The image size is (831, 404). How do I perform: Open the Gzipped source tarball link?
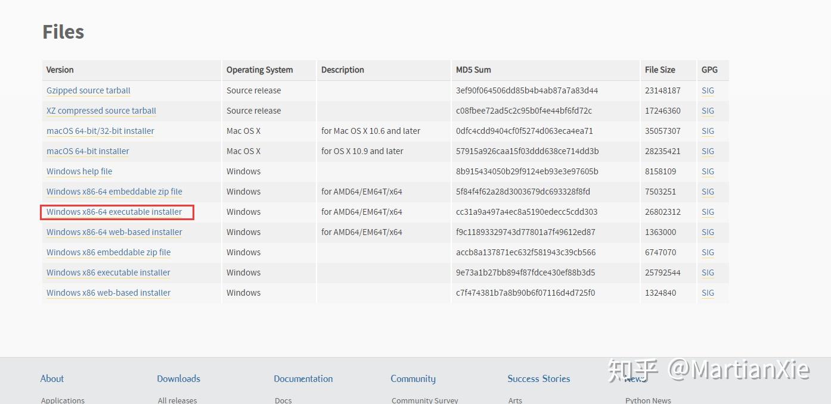click(x=88, y=90)
